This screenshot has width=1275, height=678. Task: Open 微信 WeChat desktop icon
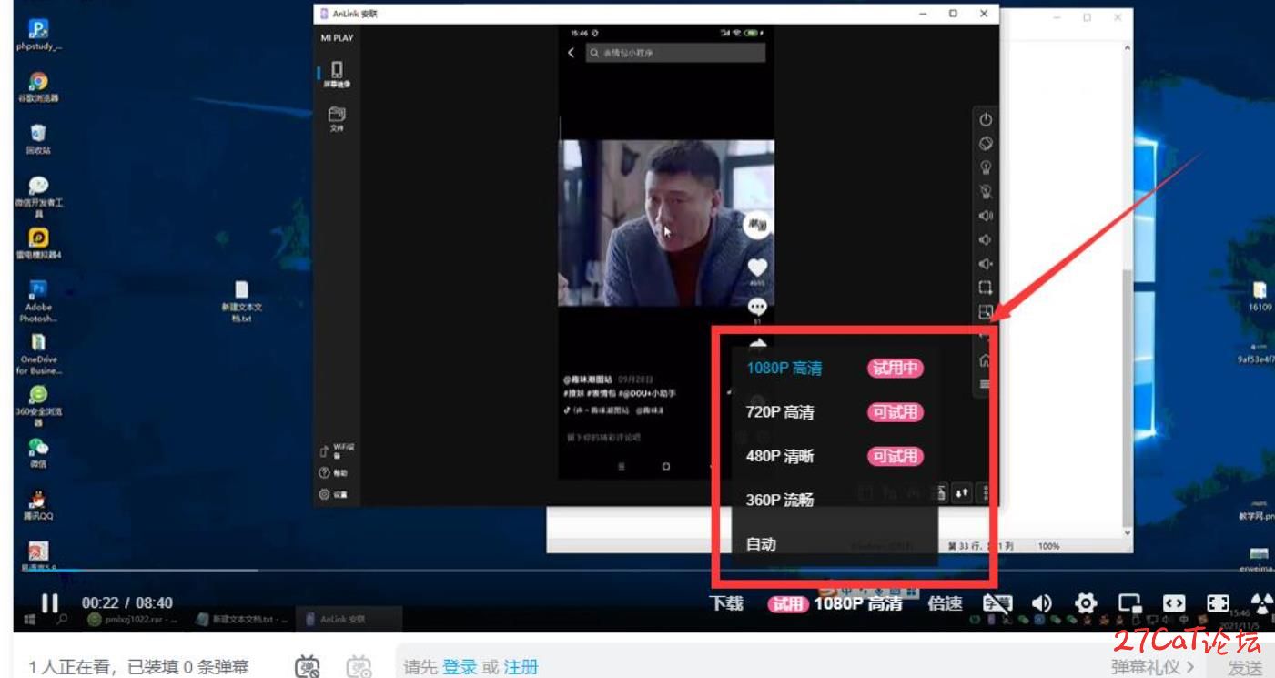pos(39,452)
